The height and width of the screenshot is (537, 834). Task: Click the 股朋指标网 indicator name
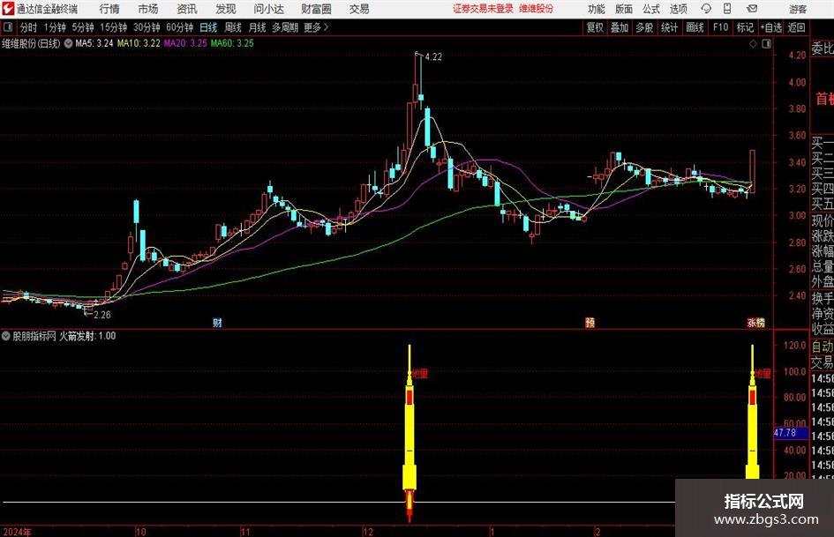tap(34, 336)
